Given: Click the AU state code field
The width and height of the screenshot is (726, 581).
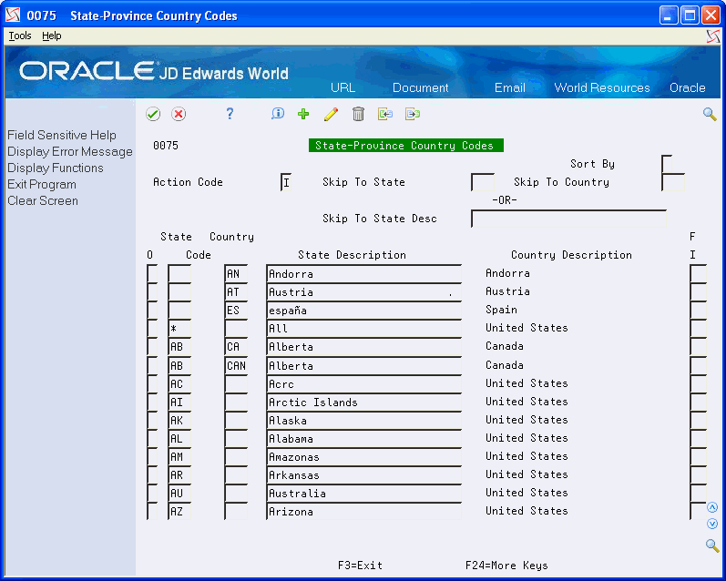Looking at the screenshot, I should (179, 493).
